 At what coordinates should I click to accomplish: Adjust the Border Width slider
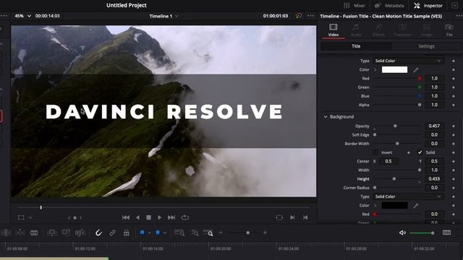[x=397, y=144]
